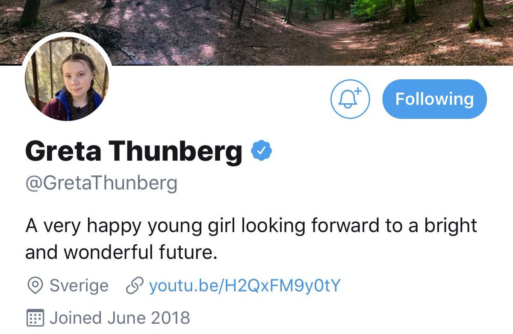
Task: Click the bio line starting 'A very happy'
Action: (x=251, y=225)
